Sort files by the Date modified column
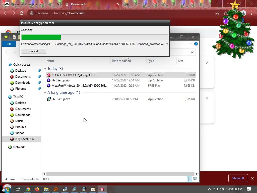Viewport: 257px width, 193px height. click(121, 61)
